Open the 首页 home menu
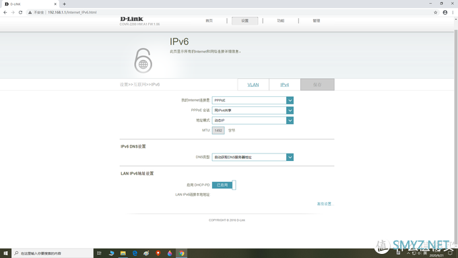Screen dimensions: 458x258 (209, 21)
